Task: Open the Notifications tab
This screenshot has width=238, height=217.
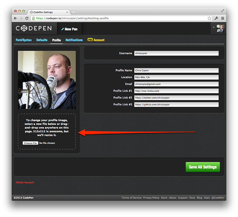Action: click(74, 40)
